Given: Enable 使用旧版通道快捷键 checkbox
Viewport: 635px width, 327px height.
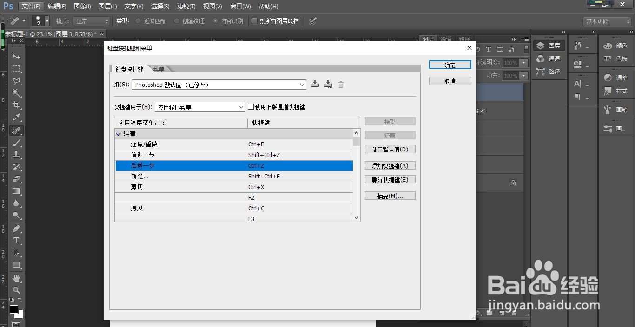Looking at the screenshot, I should [x=251, y=106].
